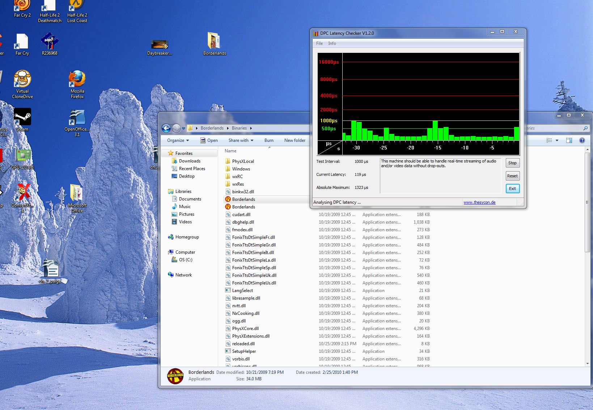Click Open in Explorer toolbar

tap(209, 140)
